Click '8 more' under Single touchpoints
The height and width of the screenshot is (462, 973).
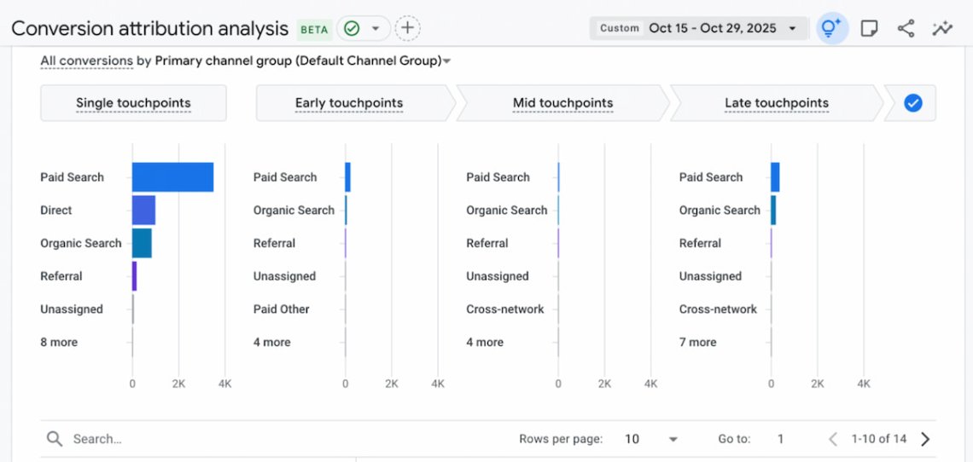(59, 343)
